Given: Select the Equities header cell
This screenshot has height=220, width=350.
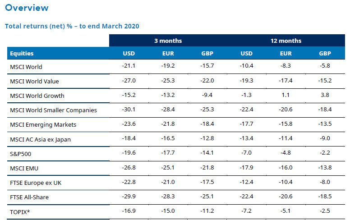Looking at the screenshot, I should [x=22, y=54].
